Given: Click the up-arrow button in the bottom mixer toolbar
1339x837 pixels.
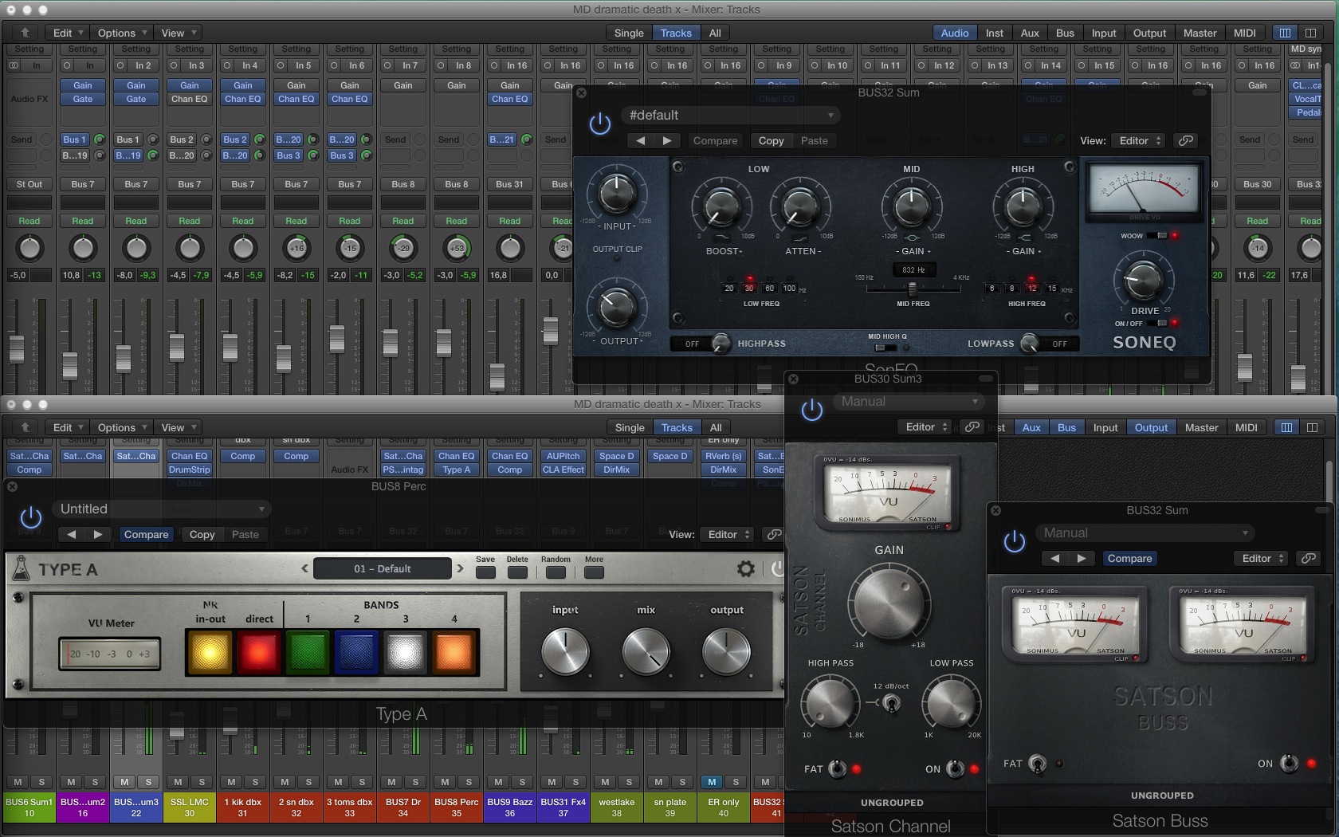Looking at the screenshot, I should (x=25, y=427).
